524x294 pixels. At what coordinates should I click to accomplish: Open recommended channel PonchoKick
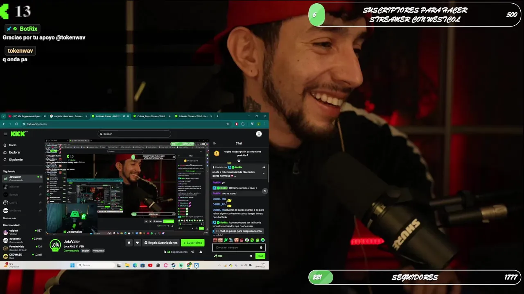(x=23, y=248)
